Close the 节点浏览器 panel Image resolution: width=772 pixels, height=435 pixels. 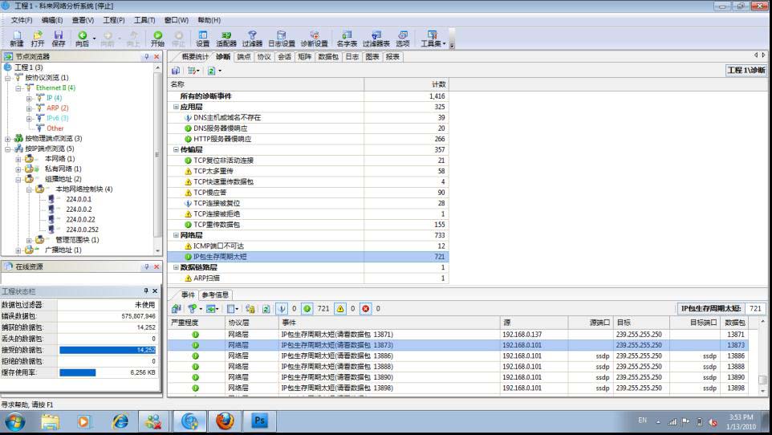click(156, 57)
